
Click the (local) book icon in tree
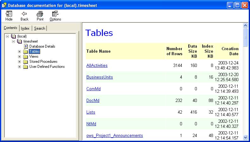[x=13, y=36]
